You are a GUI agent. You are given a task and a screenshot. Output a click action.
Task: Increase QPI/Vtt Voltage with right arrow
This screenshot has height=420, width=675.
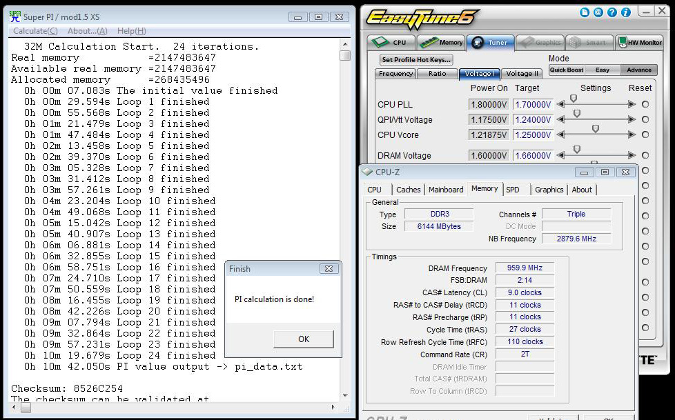coord(632,119)
